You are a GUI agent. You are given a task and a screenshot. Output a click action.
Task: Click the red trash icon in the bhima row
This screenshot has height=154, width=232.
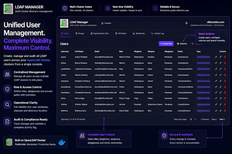[x=225, y=63]
